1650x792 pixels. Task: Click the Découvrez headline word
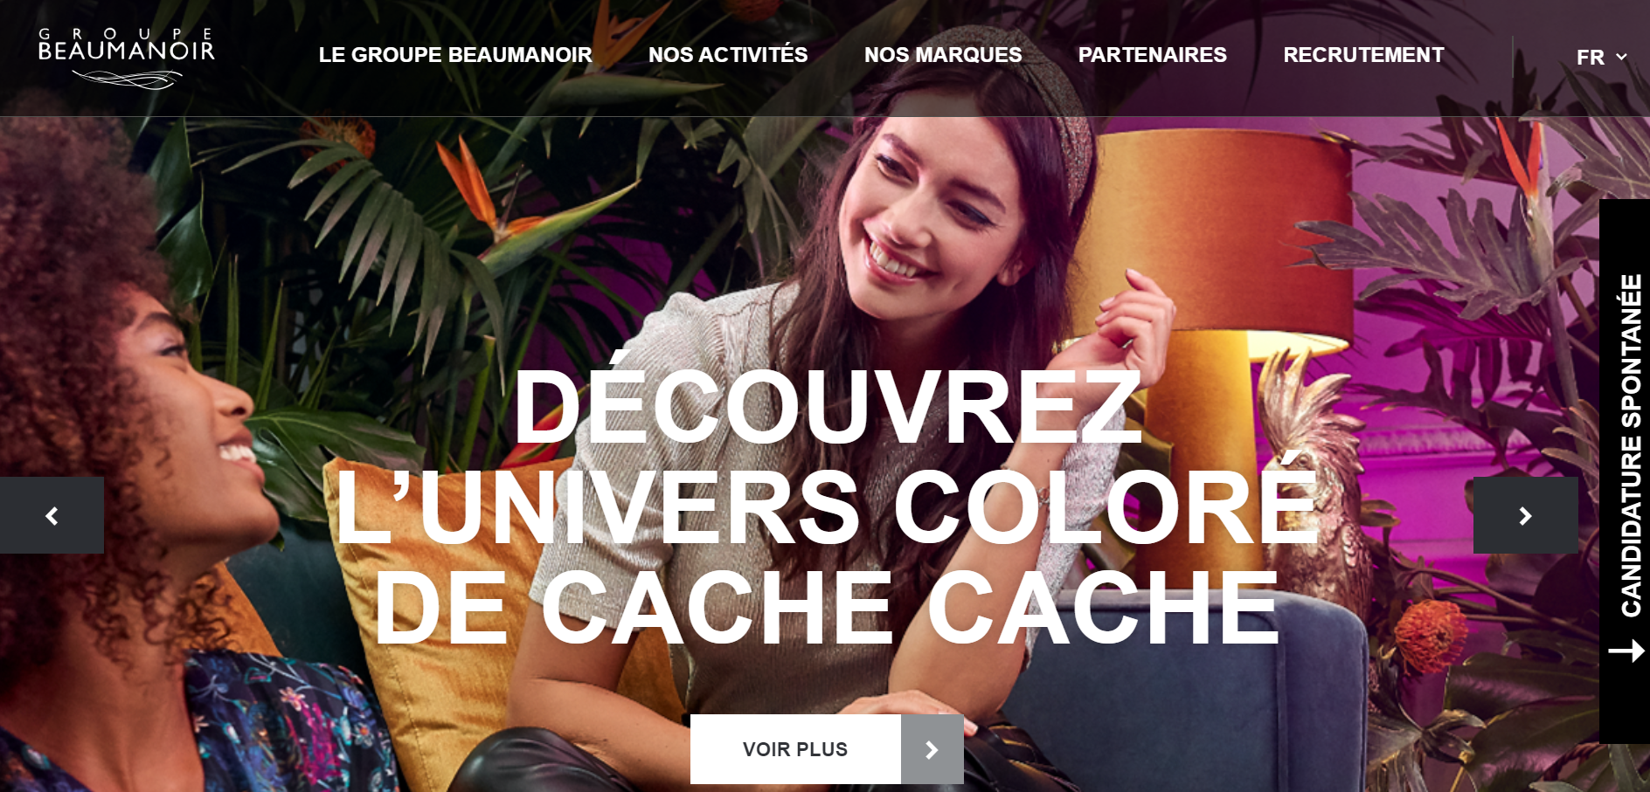pos(828,406)
